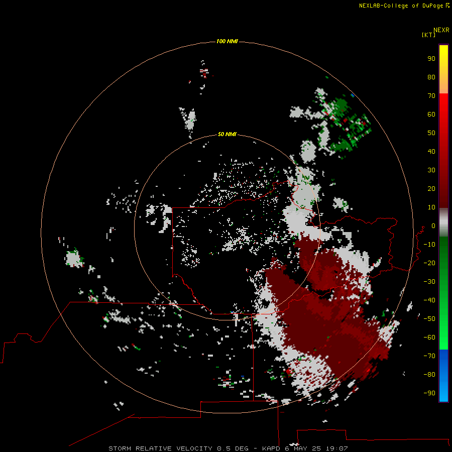Click the -70 value on the velocity scale
Image resolution: width=452 pixels, height=452 pixels.
[x=429, y=356]
